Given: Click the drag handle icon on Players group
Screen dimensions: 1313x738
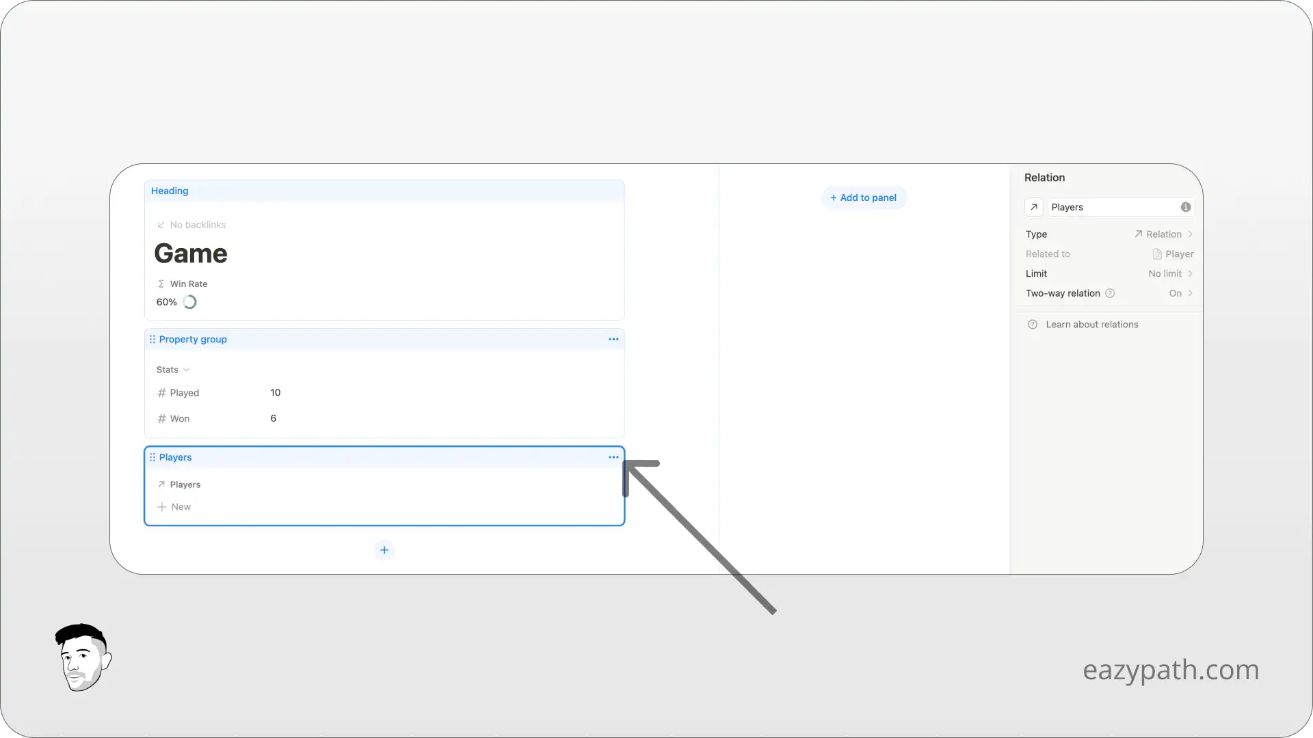Looking at the screenshot, I should pyautogui.click(x=152, y=457).
